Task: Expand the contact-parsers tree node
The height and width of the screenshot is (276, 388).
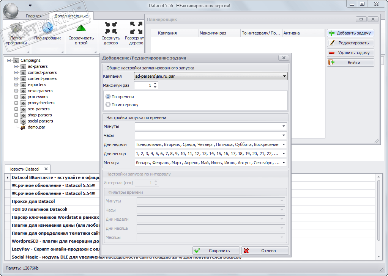Action: [x=16, y=73]
